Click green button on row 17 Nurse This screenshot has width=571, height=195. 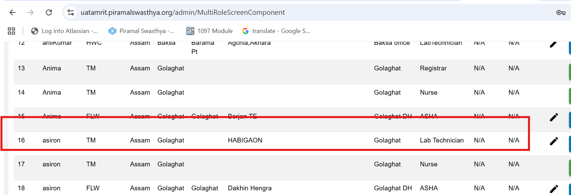(x=569, y=168)
